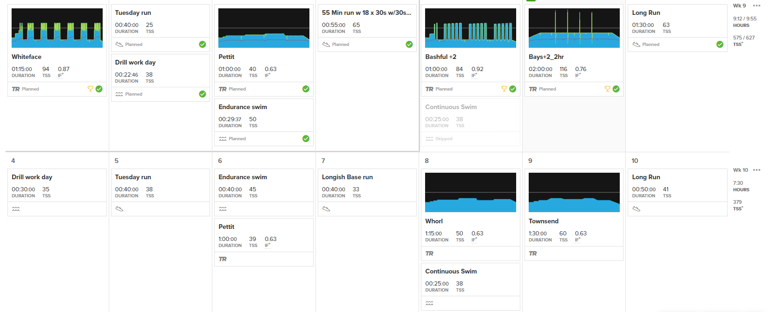Click the trophy icon on Whiteface workout
The width and height of the screenshot is (774, 312).
pyautogui.click(x=90, y=89)
